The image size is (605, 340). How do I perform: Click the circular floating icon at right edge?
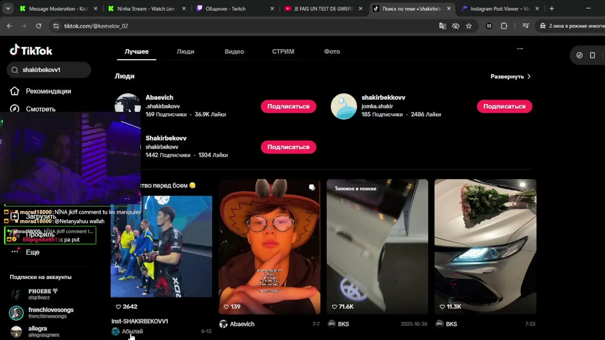[579, 55]
